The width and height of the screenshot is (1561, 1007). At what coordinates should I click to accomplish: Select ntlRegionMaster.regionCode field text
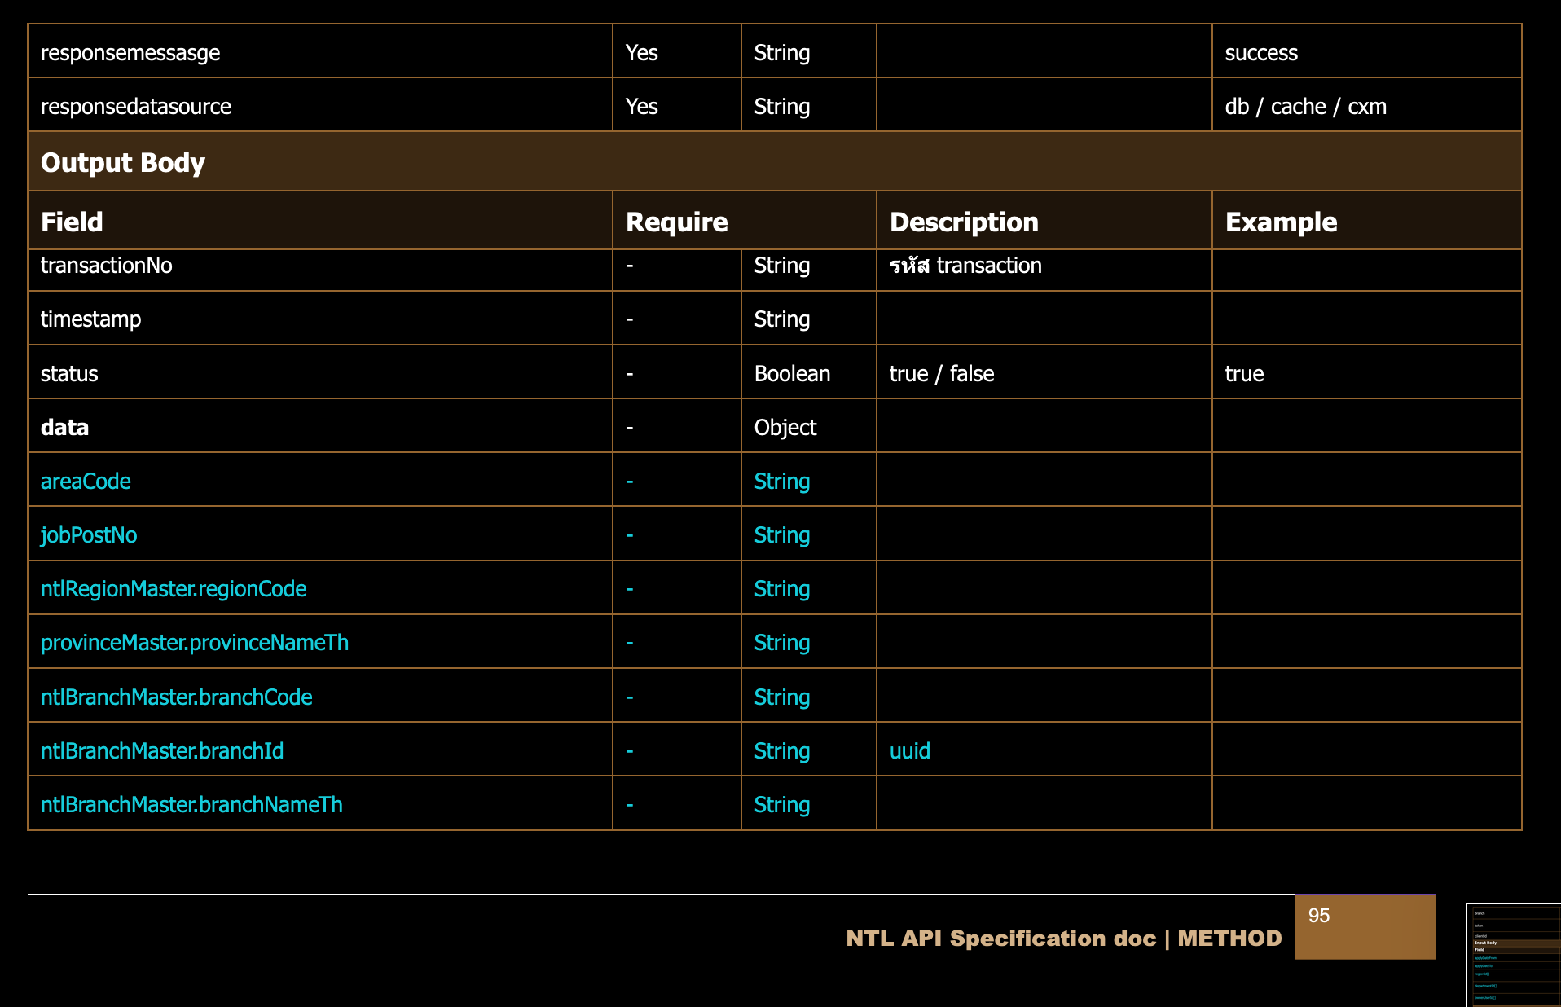pyautogui.click(x=174, y=588)
